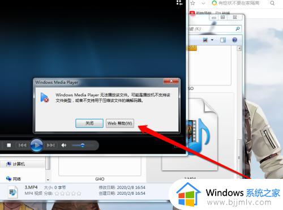283x210 pixels.
Task: Rate the 3.MP4 file with the first star
Action: [57, 194]
